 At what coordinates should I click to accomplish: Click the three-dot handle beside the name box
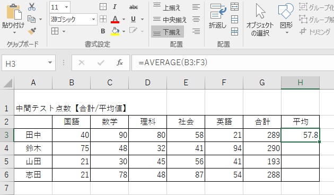pos(64,63)
